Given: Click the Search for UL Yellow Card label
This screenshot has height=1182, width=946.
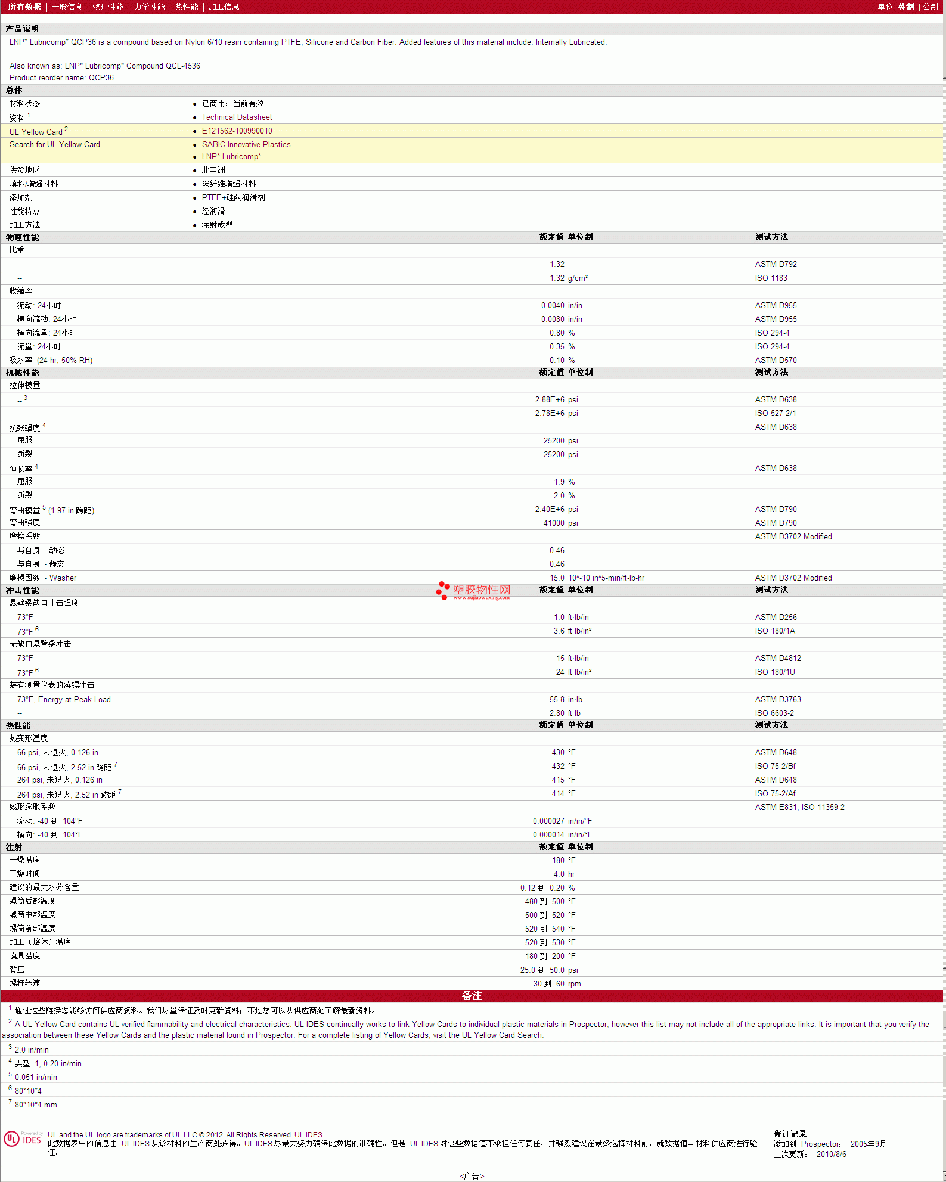Looking at the screenshot, I should click(55, 145).
